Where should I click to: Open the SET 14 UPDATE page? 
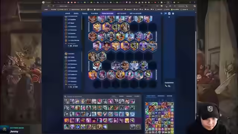[x=135, y=13]
